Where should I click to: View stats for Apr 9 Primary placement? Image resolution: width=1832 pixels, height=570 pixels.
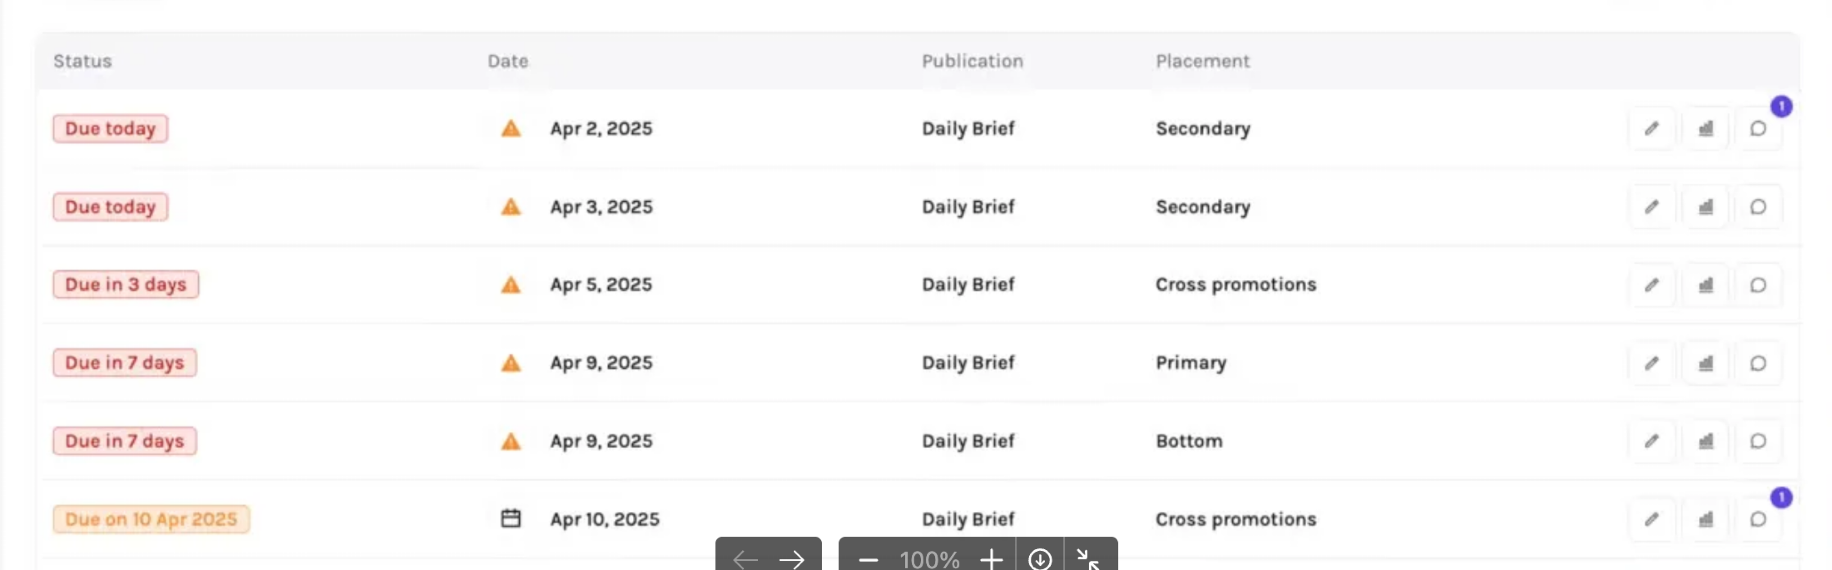(x=1706, y=363)
